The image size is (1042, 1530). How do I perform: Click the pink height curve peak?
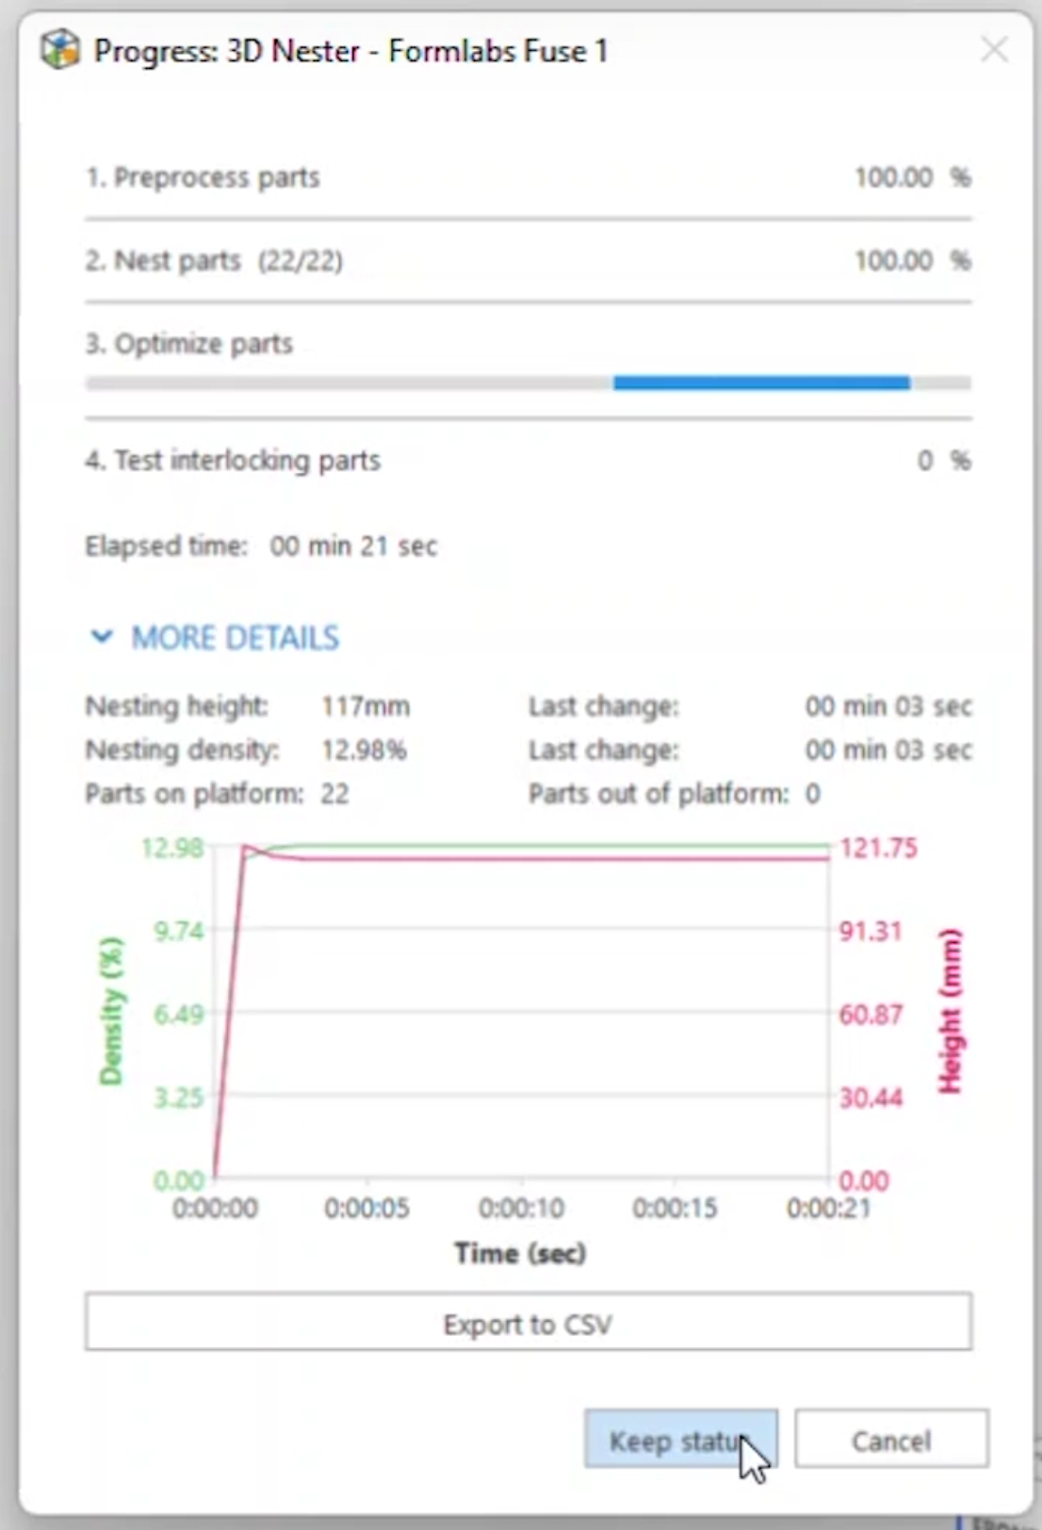[247, 847]
